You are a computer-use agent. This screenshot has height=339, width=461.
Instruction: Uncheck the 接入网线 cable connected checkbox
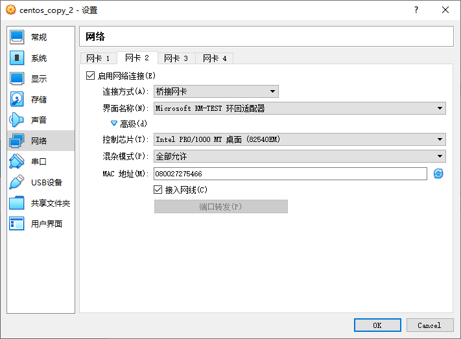158,190
